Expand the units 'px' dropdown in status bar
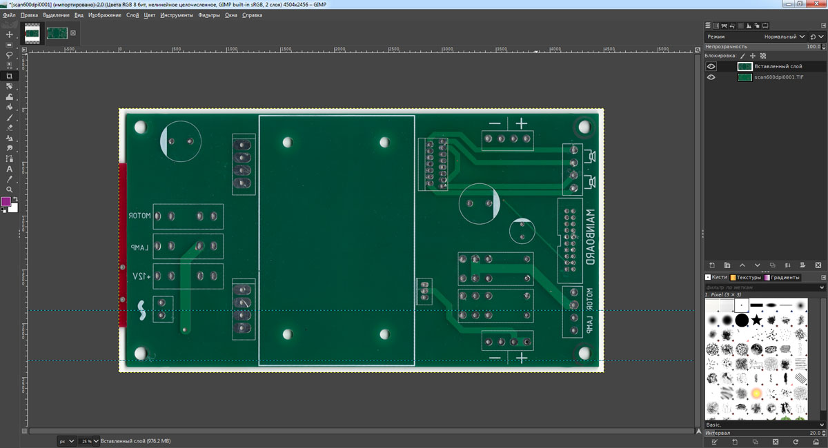This screenshot has height=448, width=828. pyautogui.click(x=66, y=440)
